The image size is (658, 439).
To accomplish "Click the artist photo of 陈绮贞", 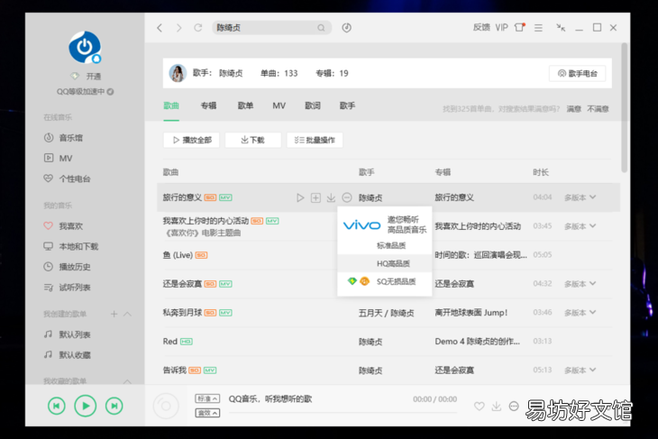I will coord(178,73).
